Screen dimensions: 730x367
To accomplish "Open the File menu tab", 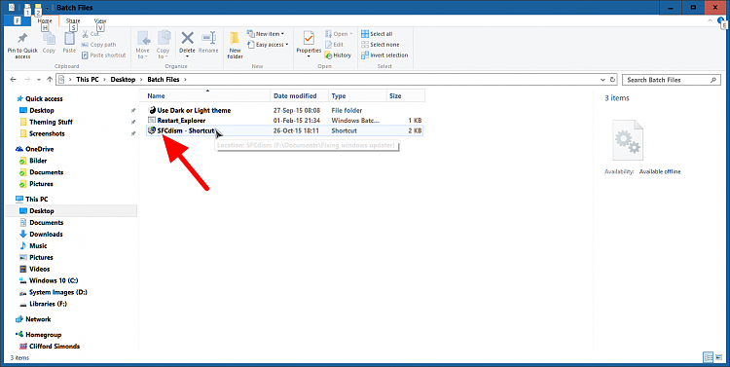I will 17,20.
